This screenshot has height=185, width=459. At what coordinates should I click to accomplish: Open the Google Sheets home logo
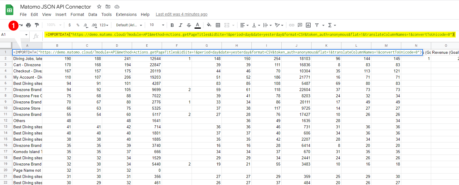(x=10, y=10)
